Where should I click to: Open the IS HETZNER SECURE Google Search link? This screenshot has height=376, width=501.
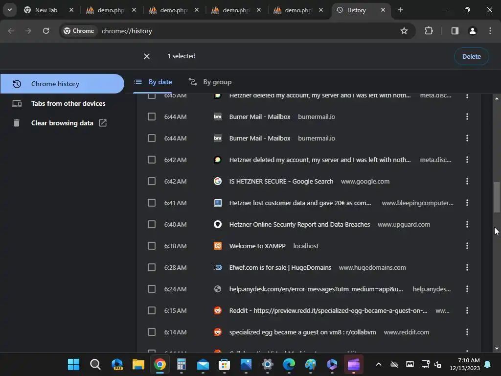tap(281, 181)
